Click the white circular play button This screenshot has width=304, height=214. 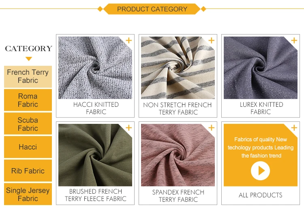pyautogui.click(x=260, y=171)
